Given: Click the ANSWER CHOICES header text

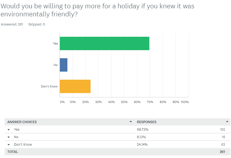Looking at the screenshot, I should (x=22, y=122).
